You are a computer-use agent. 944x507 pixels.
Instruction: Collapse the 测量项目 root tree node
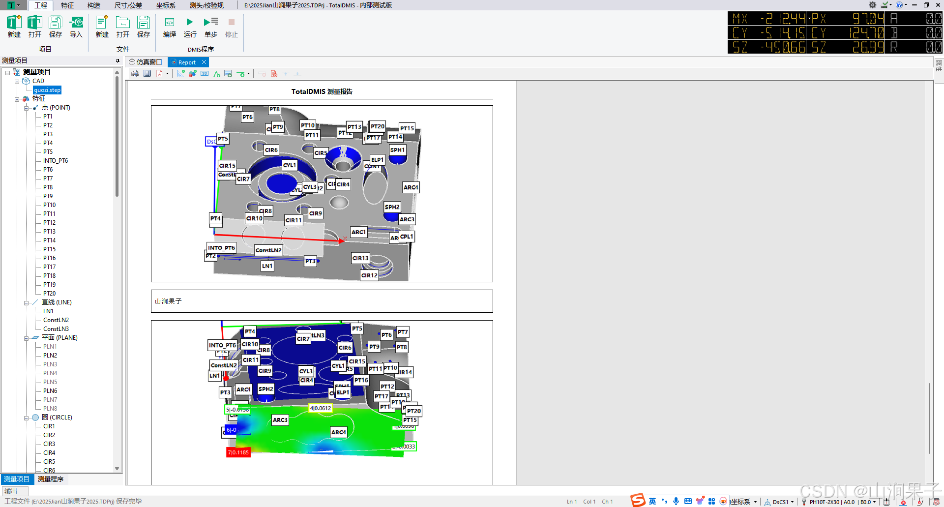8,72
